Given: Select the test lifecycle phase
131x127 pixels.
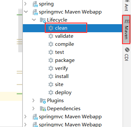Looking at the screenshot, I should click(x=60, y=52).
